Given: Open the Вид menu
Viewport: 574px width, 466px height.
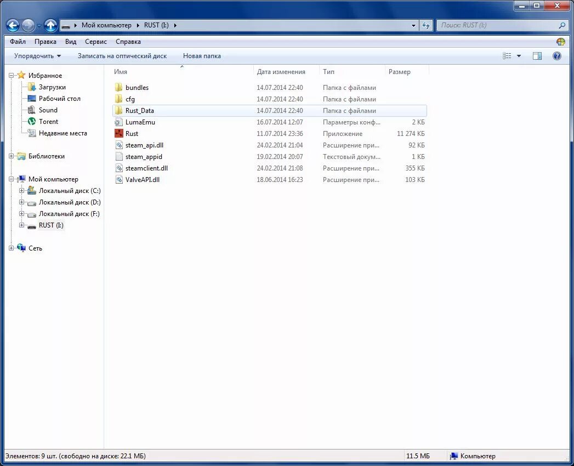Looking at the screenshot, I should pyautogui.click(x=71, y=41).
